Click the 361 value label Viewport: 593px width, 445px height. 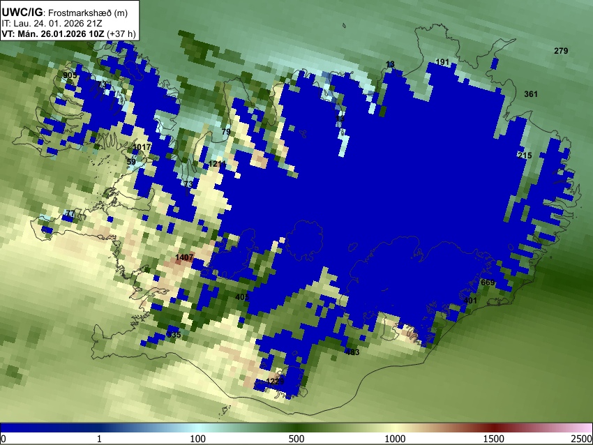[531, 94]
